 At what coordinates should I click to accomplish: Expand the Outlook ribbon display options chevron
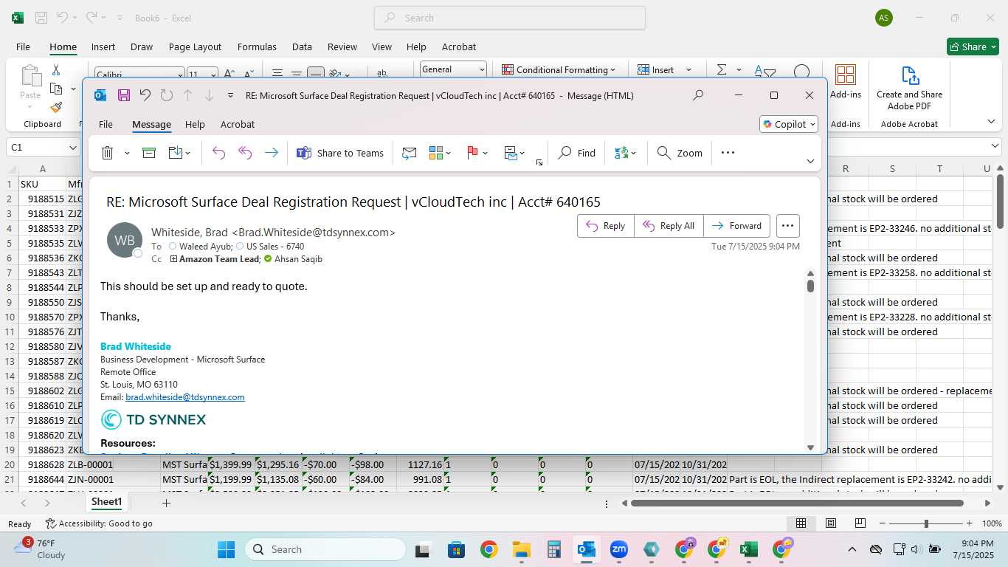pyautogui.click(x=810, y=161)
